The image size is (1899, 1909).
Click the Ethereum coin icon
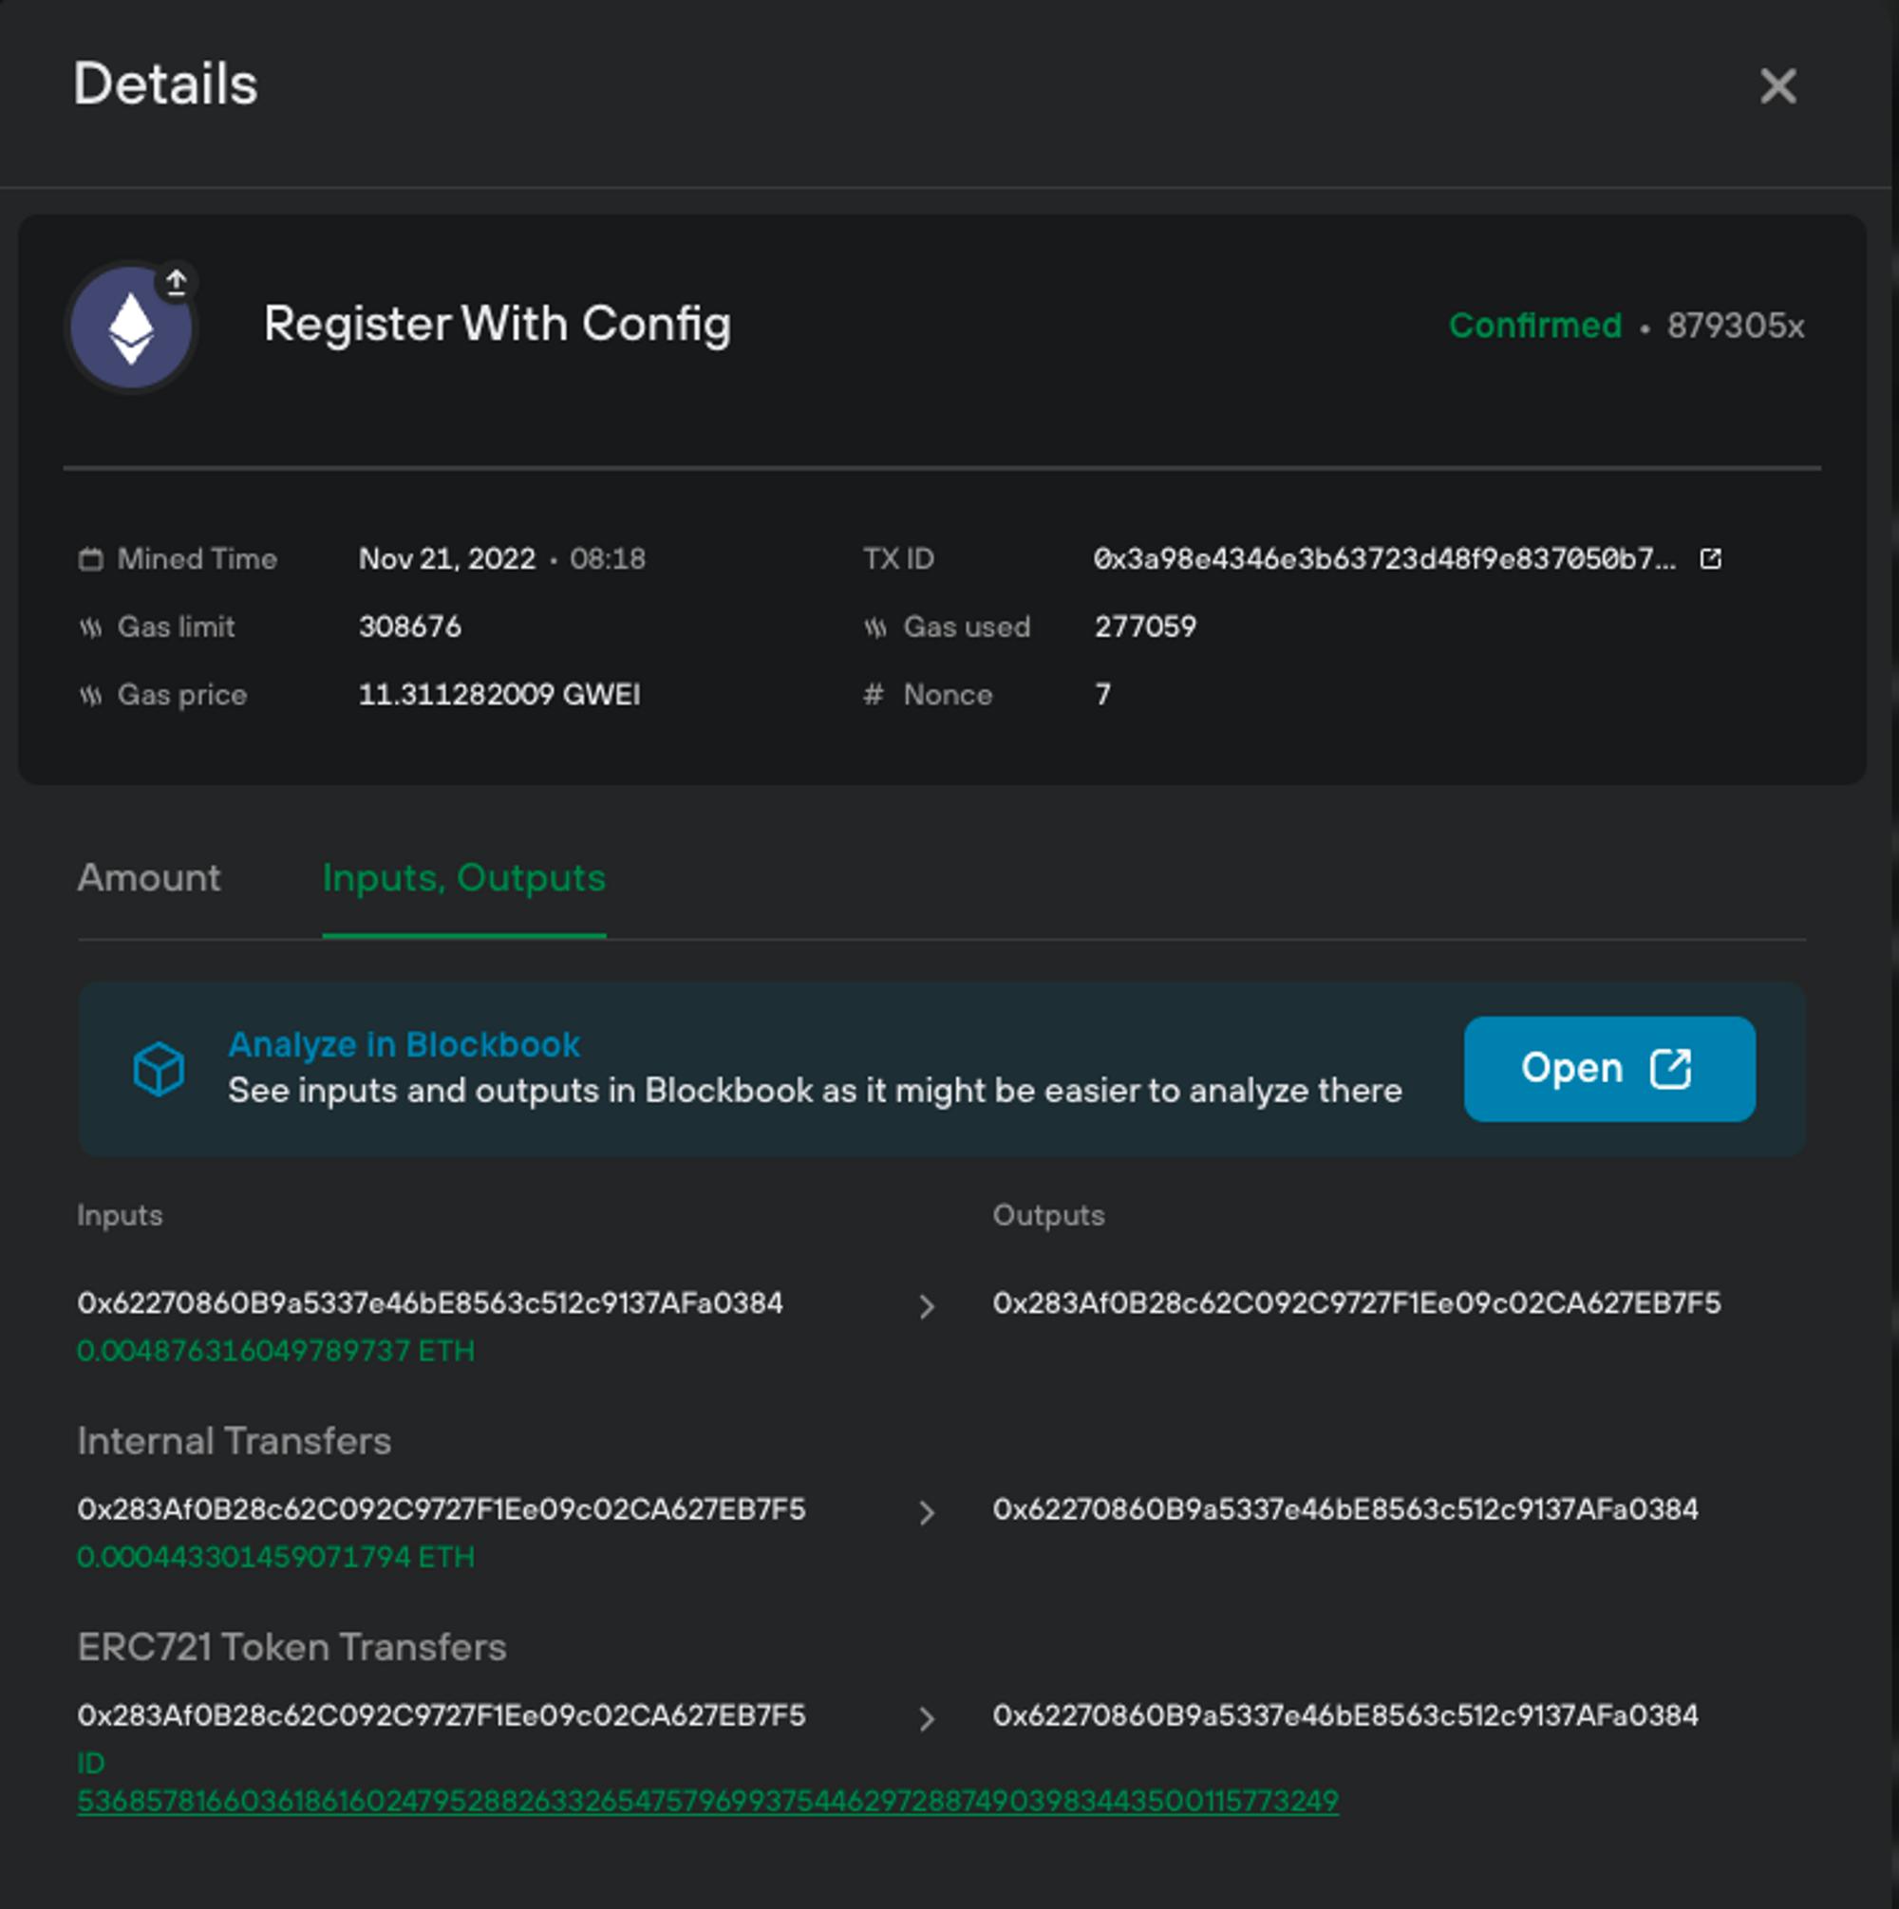click(131, 328)
